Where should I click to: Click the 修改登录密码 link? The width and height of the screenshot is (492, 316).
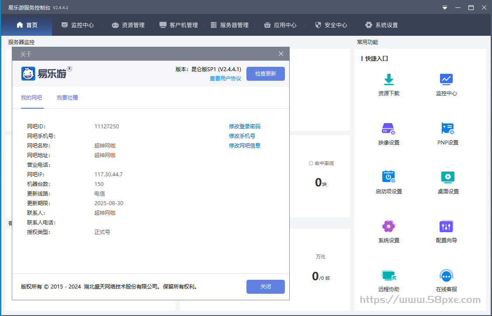pos(245,126)
